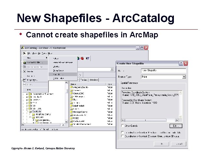Open the Location dropdown arrow in ArcCatalog
This screenshot has height=156, width=208.
112,69
